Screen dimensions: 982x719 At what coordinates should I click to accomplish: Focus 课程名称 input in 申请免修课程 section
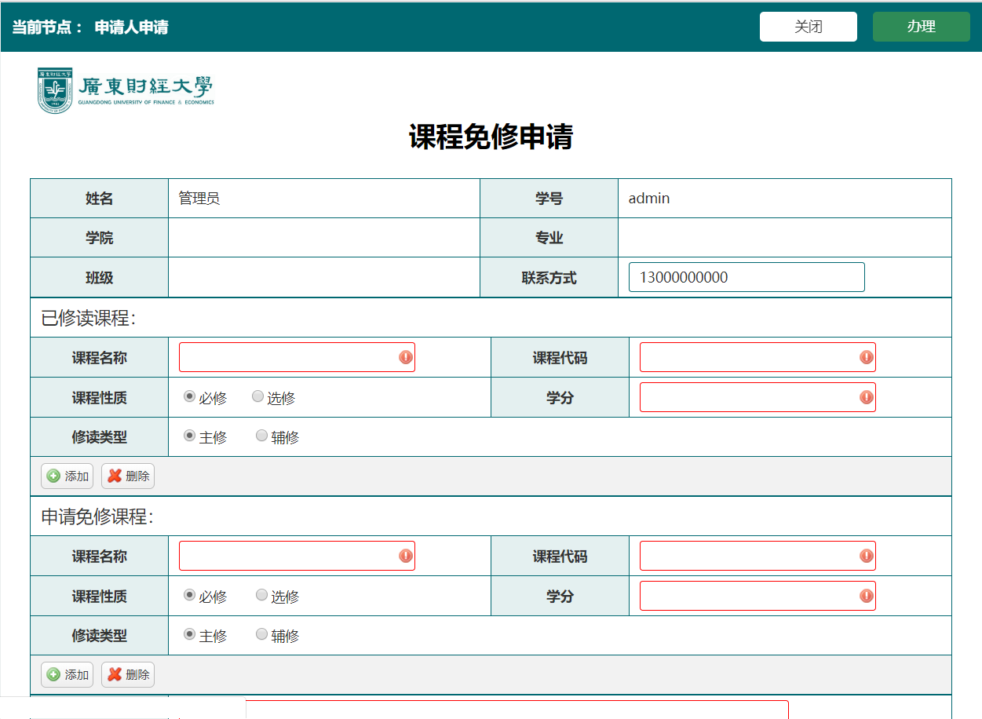[288, 556]
